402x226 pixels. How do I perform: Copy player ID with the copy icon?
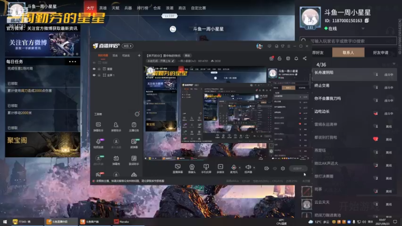click(x=367, y=20)
